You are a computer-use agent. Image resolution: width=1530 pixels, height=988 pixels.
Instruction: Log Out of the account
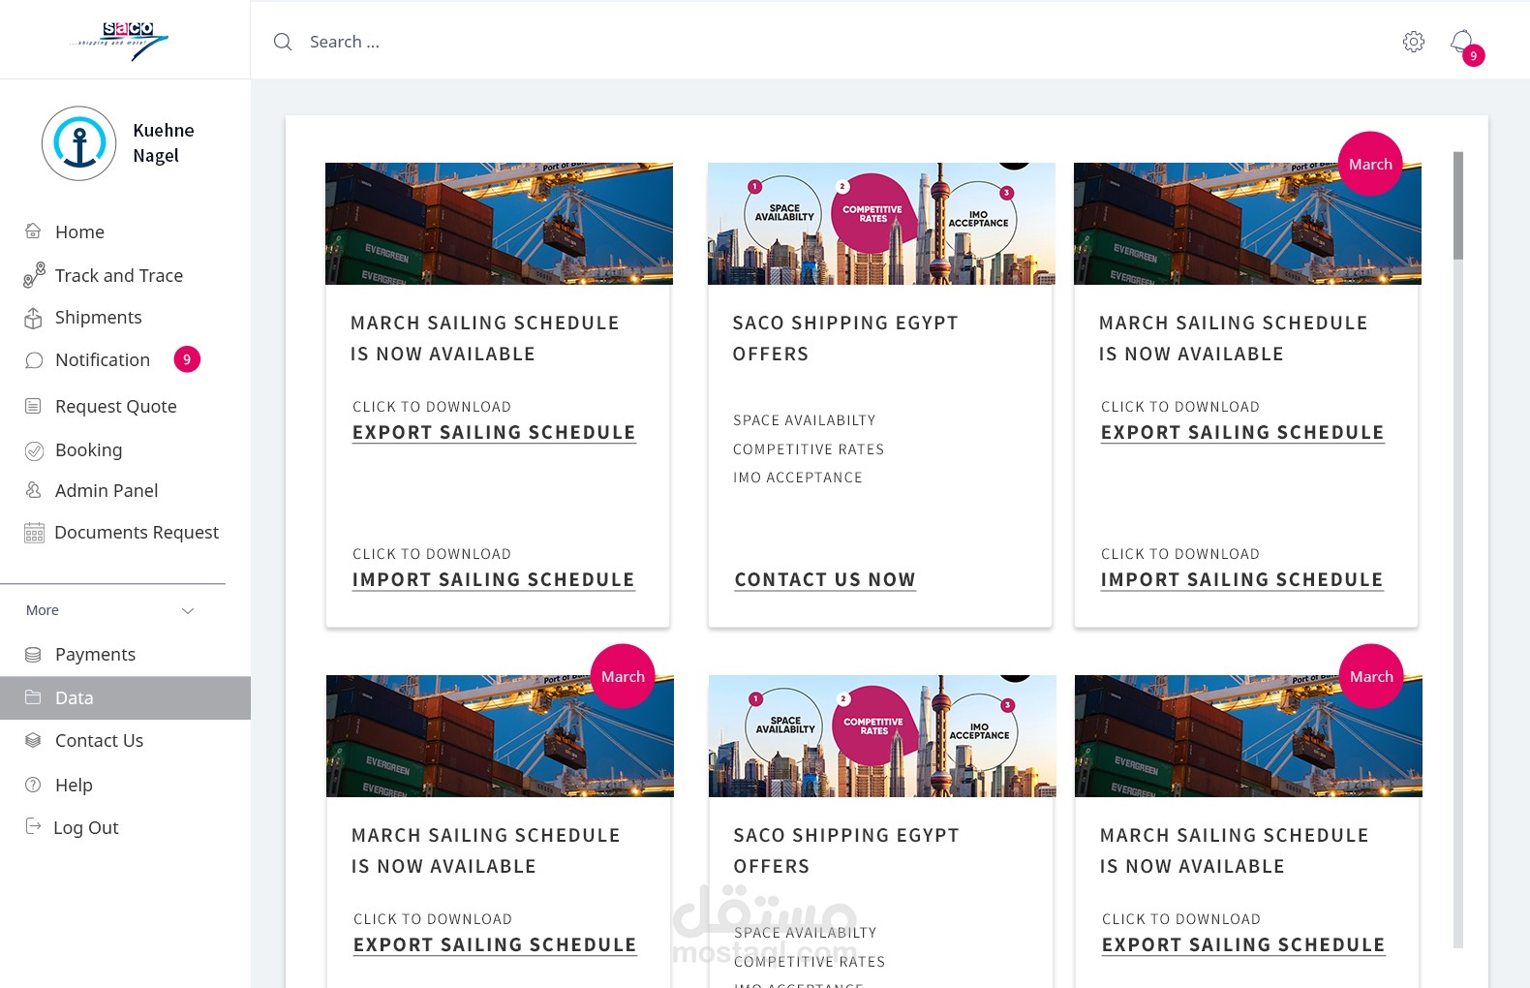point(86,827)
